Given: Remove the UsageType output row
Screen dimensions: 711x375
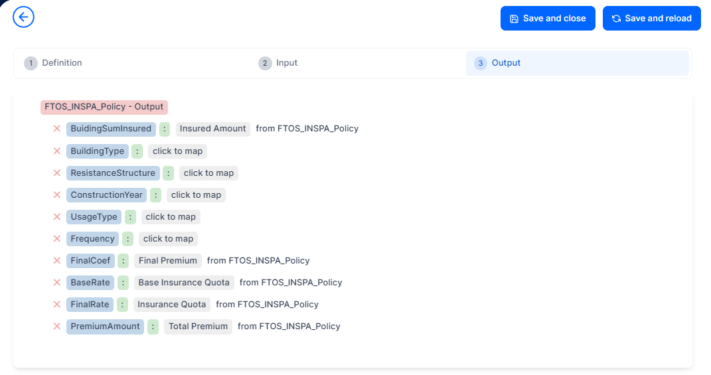Looking at the screenshot, I should (57, 217).
